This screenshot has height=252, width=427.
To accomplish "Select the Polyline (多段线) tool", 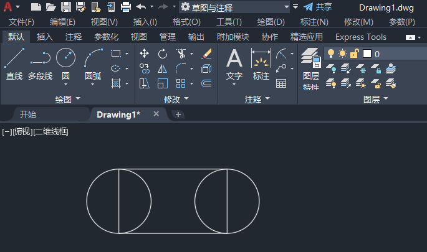I will pos(40,64).
